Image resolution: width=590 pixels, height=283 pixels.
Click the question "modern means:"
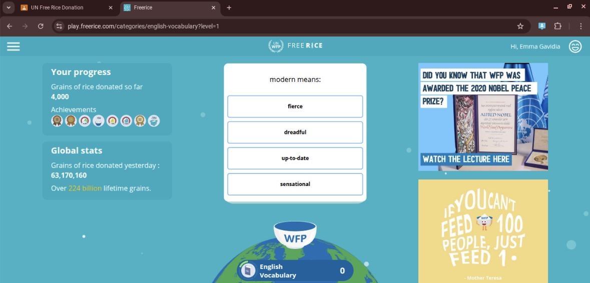(295, 79)
